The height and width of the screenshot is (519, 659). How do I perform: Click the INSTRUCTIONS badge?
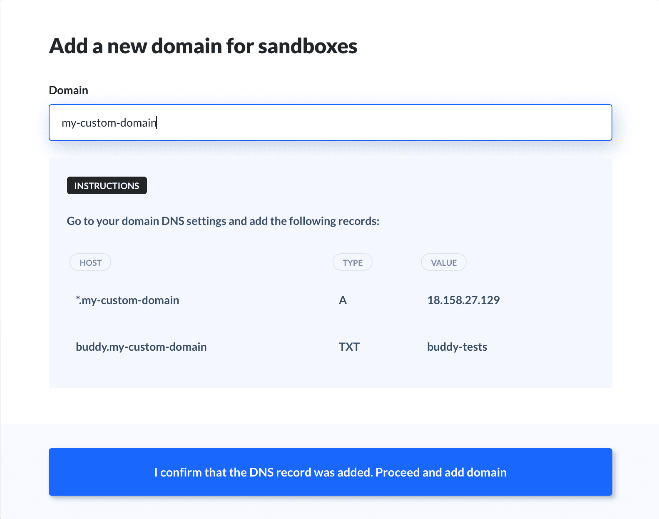click(x=107, y=186)
